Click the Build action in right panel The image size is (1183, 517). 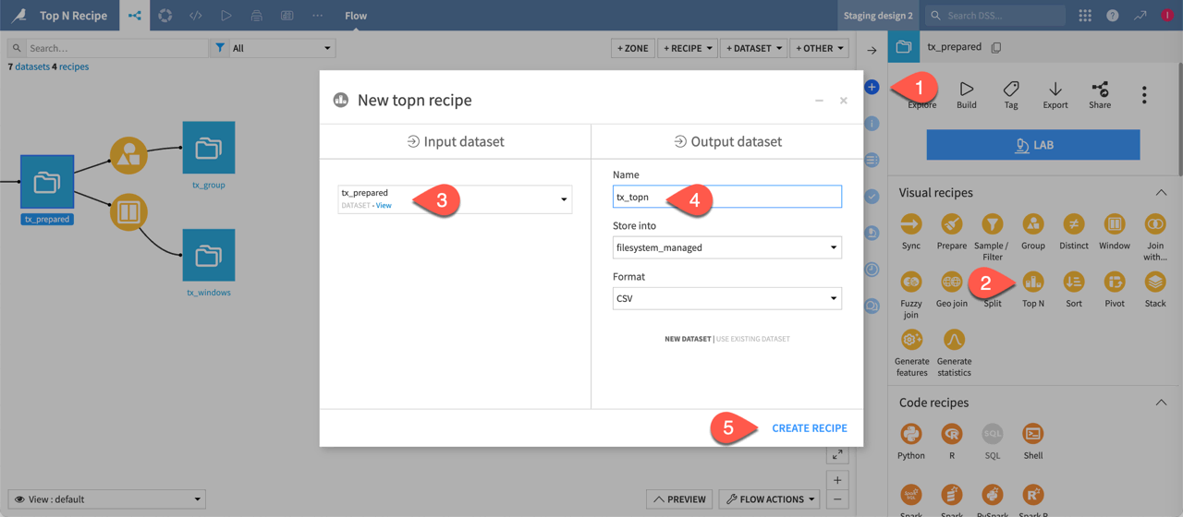pos(967,94)
